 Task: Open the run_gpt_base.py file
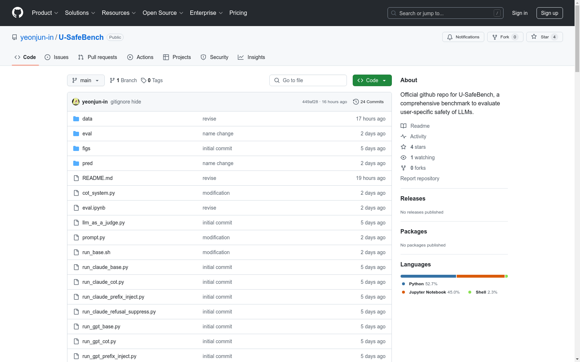tap(101, 327)
